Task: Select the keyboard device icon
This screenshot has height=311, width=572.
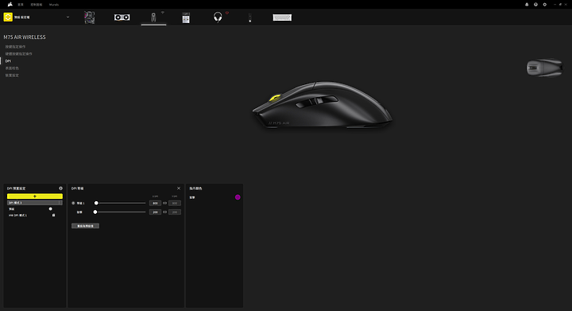Action: point(282,17)
